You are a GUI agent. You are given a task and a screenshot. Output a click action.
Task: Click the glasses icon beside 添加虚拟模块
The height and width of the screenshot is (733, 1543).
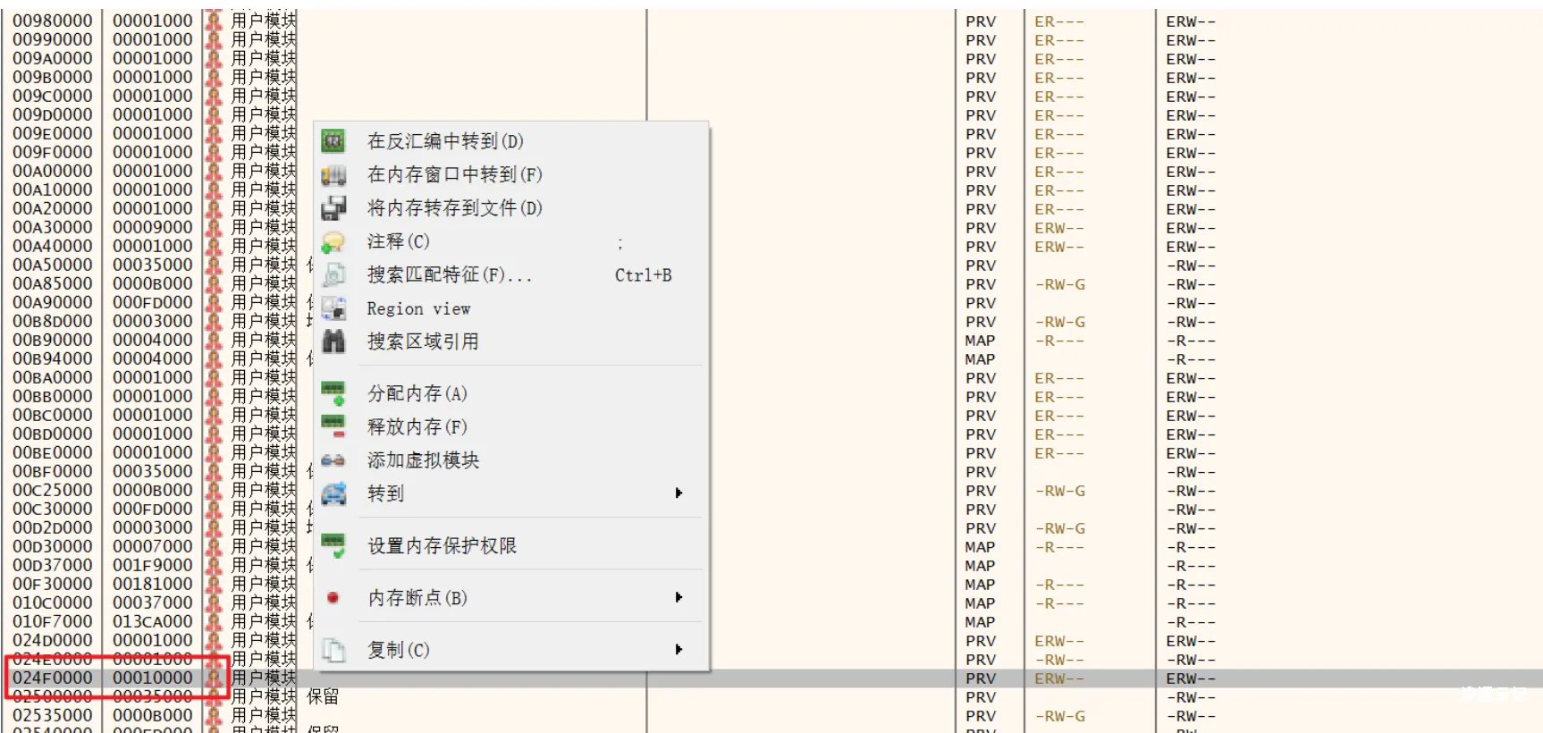[333, 460]
